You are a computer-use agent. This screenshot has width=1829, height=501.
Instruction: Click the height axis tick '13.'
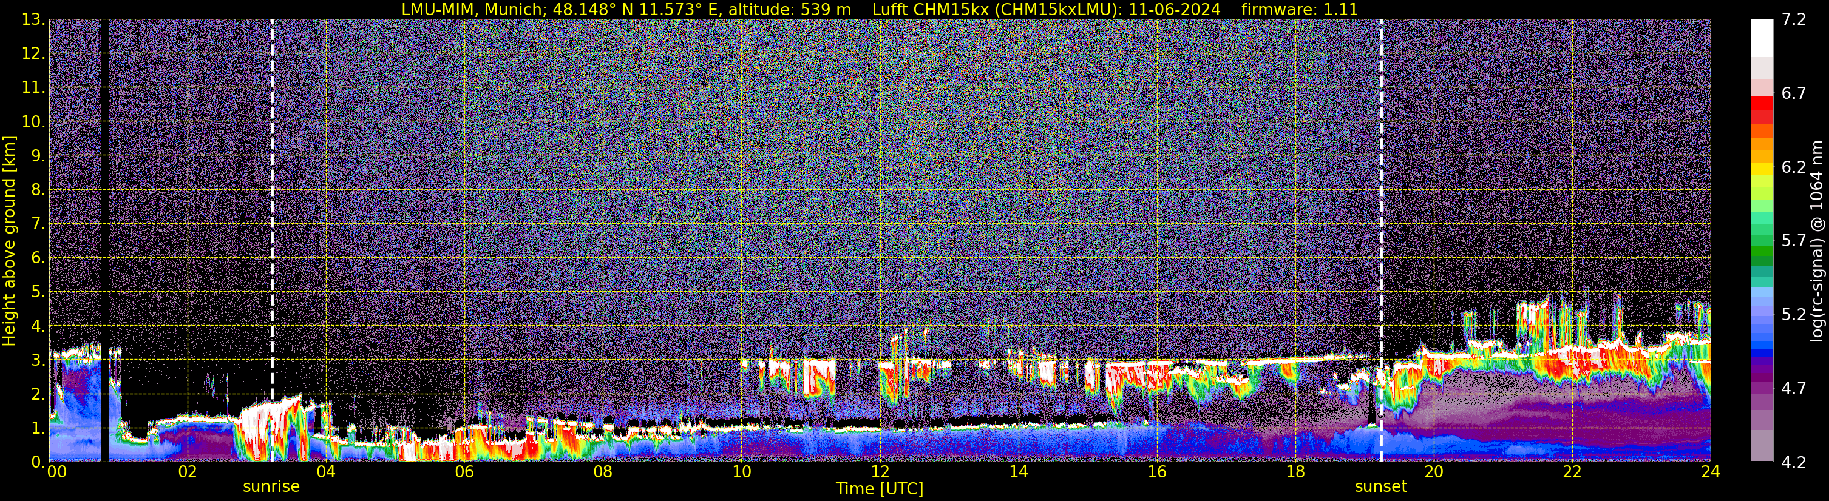coord(33,19)
